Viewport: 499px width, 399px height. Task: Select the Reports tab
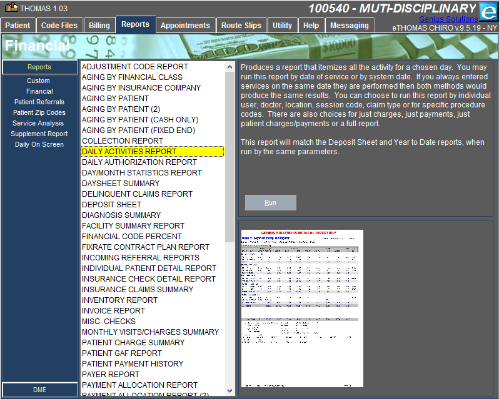[x=135, y=24]
